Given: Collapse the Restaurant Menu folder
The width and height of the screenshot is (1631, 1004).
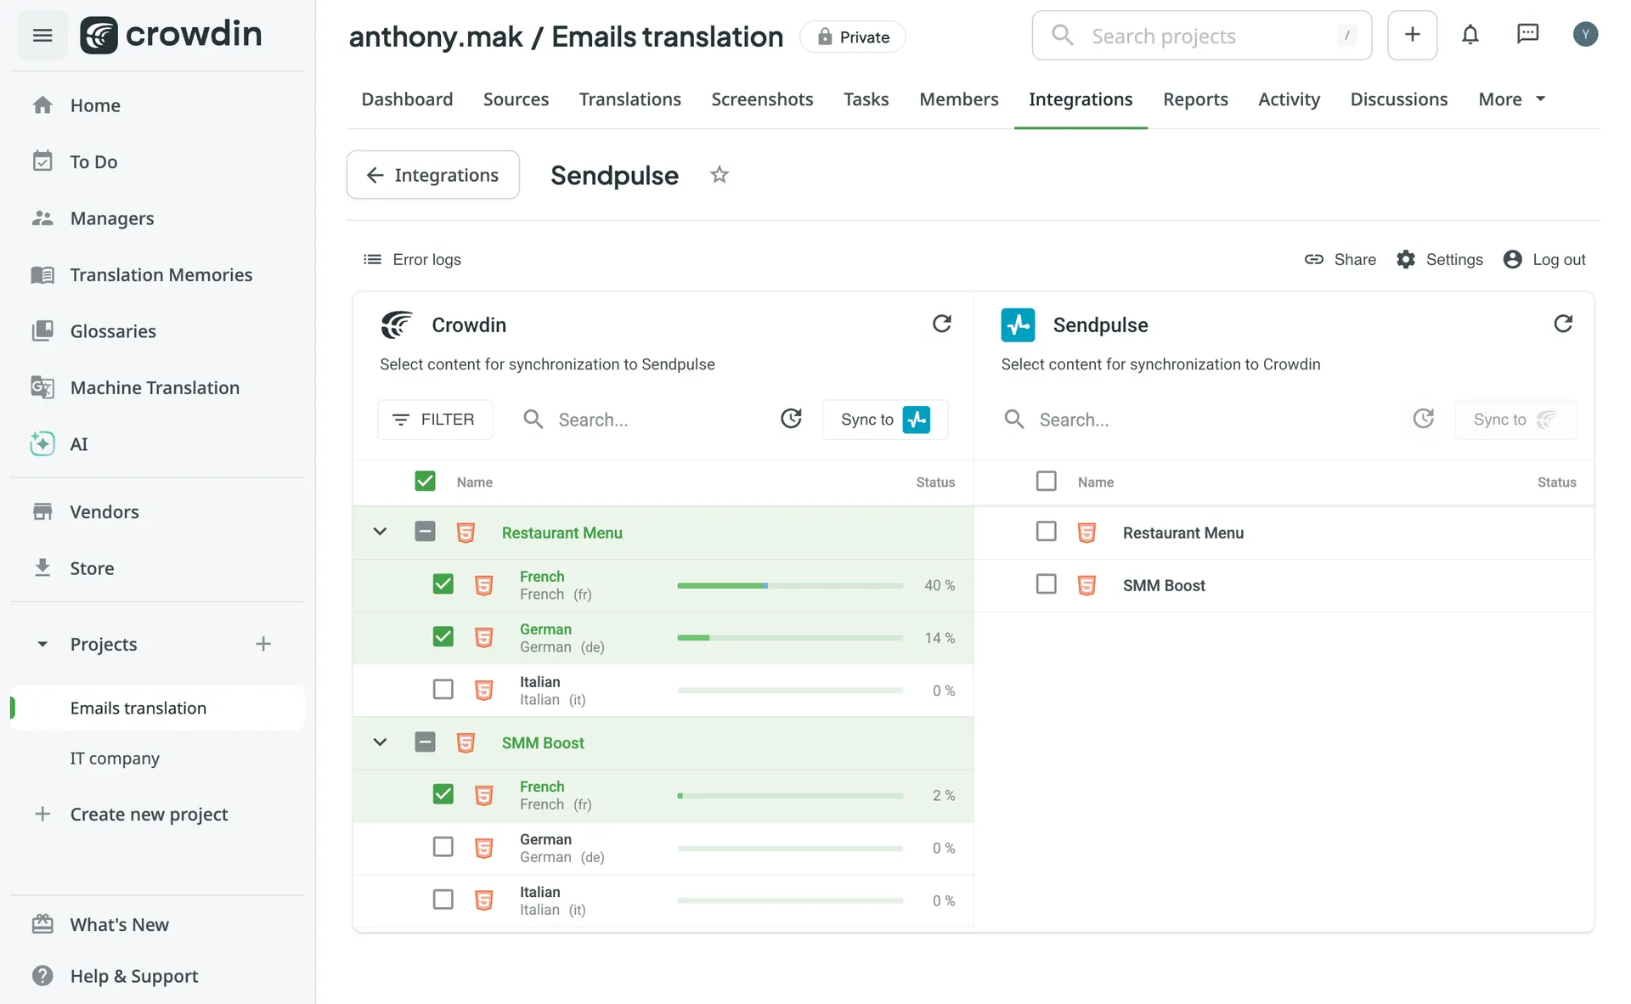Looking at the screenshot, I should pos(380,532).
